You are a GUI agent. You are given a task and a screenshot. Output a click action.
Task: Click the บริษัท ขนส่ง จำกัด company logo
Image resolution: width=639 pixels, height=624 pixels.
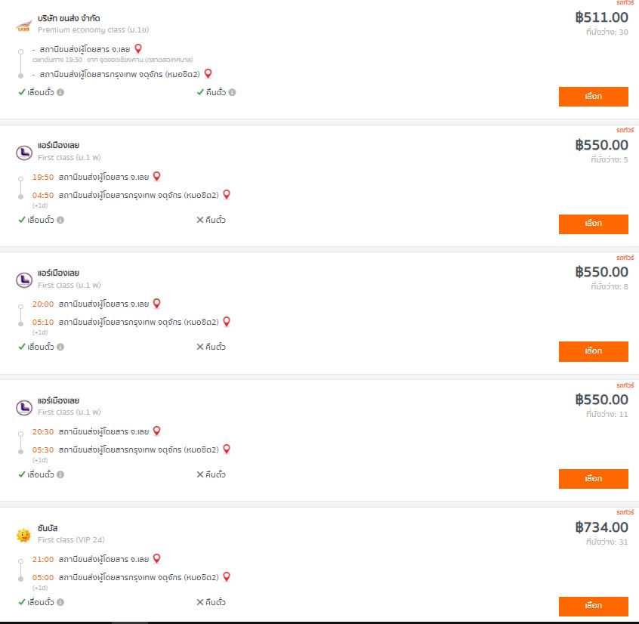coord(23,26)
